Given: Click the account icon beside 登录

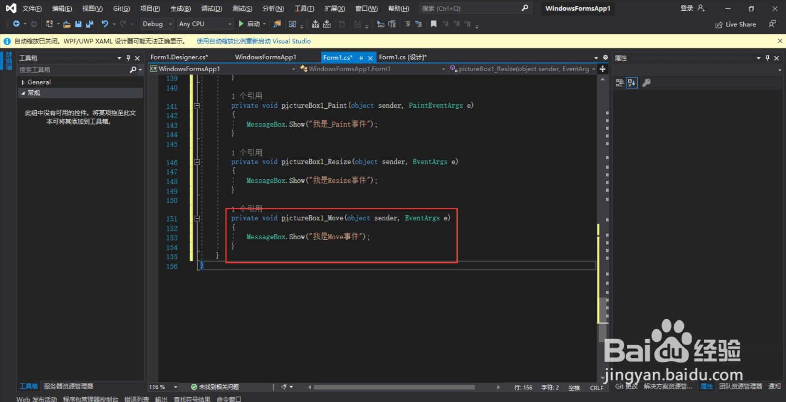Looking at the screenshot, I should [x=701, y=8].
